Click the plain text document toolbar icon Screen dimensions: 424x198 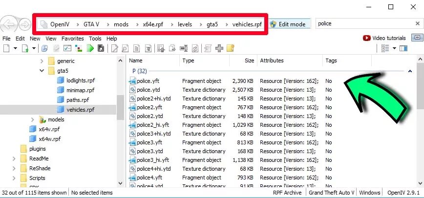click(137, 48)
